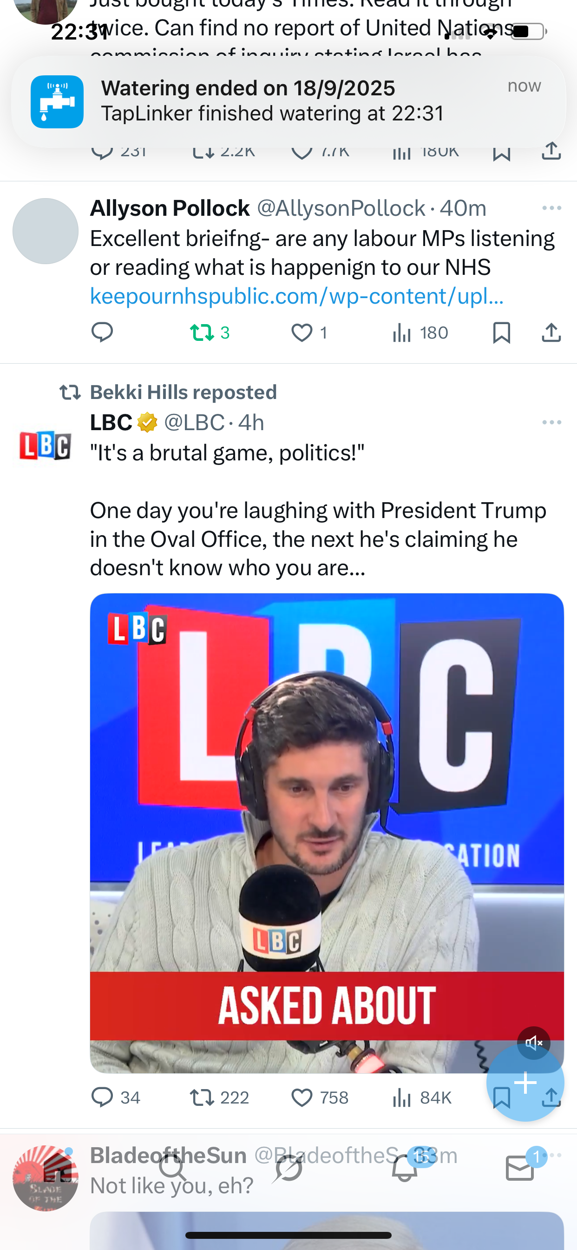The image size is (577, 1250).
Task: Reply to Allyson Pollock's tweet
Action: pyautogui.click(x=102, y=332)
